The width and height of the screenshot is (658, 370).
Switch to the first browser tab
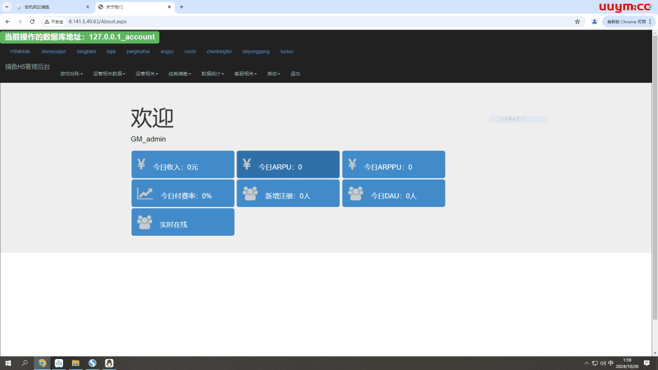pyautogui.click(x=51, y=7)
